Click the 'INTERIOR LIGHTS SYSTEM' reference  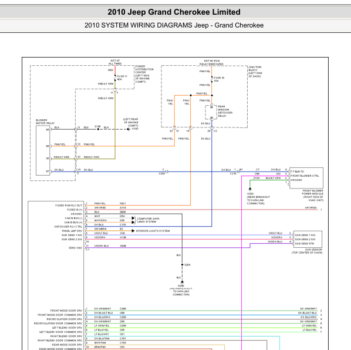pos(153,231)
